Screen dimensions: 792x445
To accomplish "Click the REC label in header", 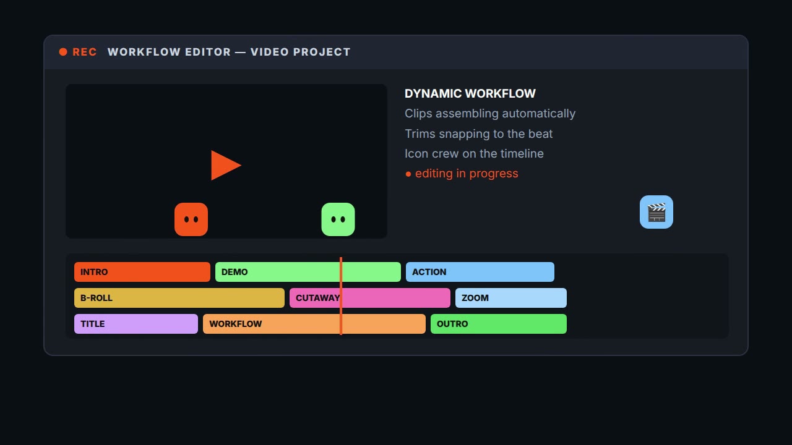I will pyautogui.click(x=85, y=52).
